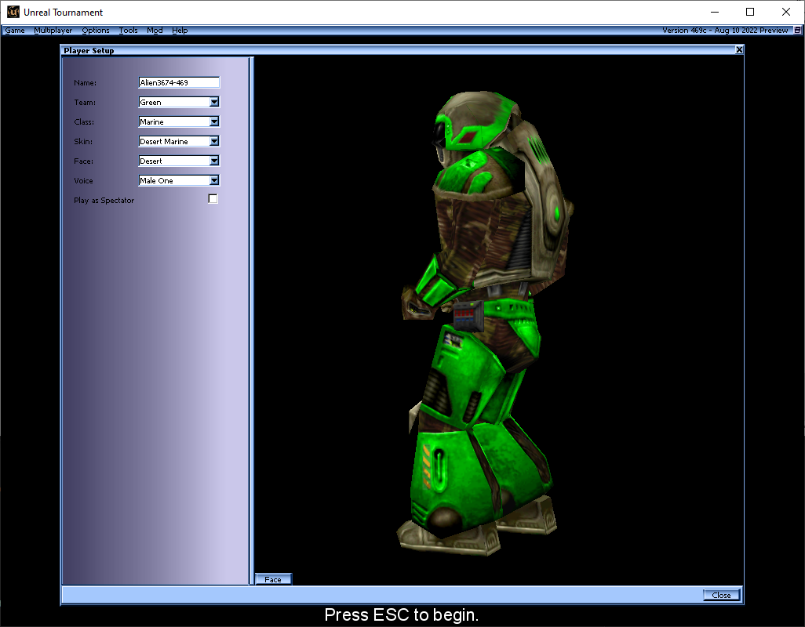Image resolution: width=805 pixels, height=627 pixels.
Task: Click the Close button in Player Setup
Action: click(x=721, y=595)
